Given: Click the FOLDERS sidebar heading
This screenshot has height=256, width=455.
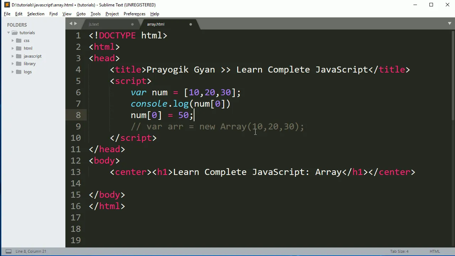Looking at the screenshot, I should tap(17, 25).
